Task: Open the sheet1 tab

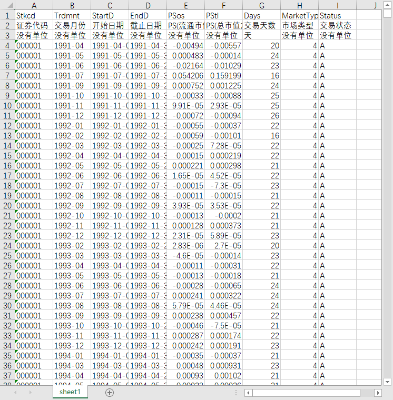Action: [70, 392]
